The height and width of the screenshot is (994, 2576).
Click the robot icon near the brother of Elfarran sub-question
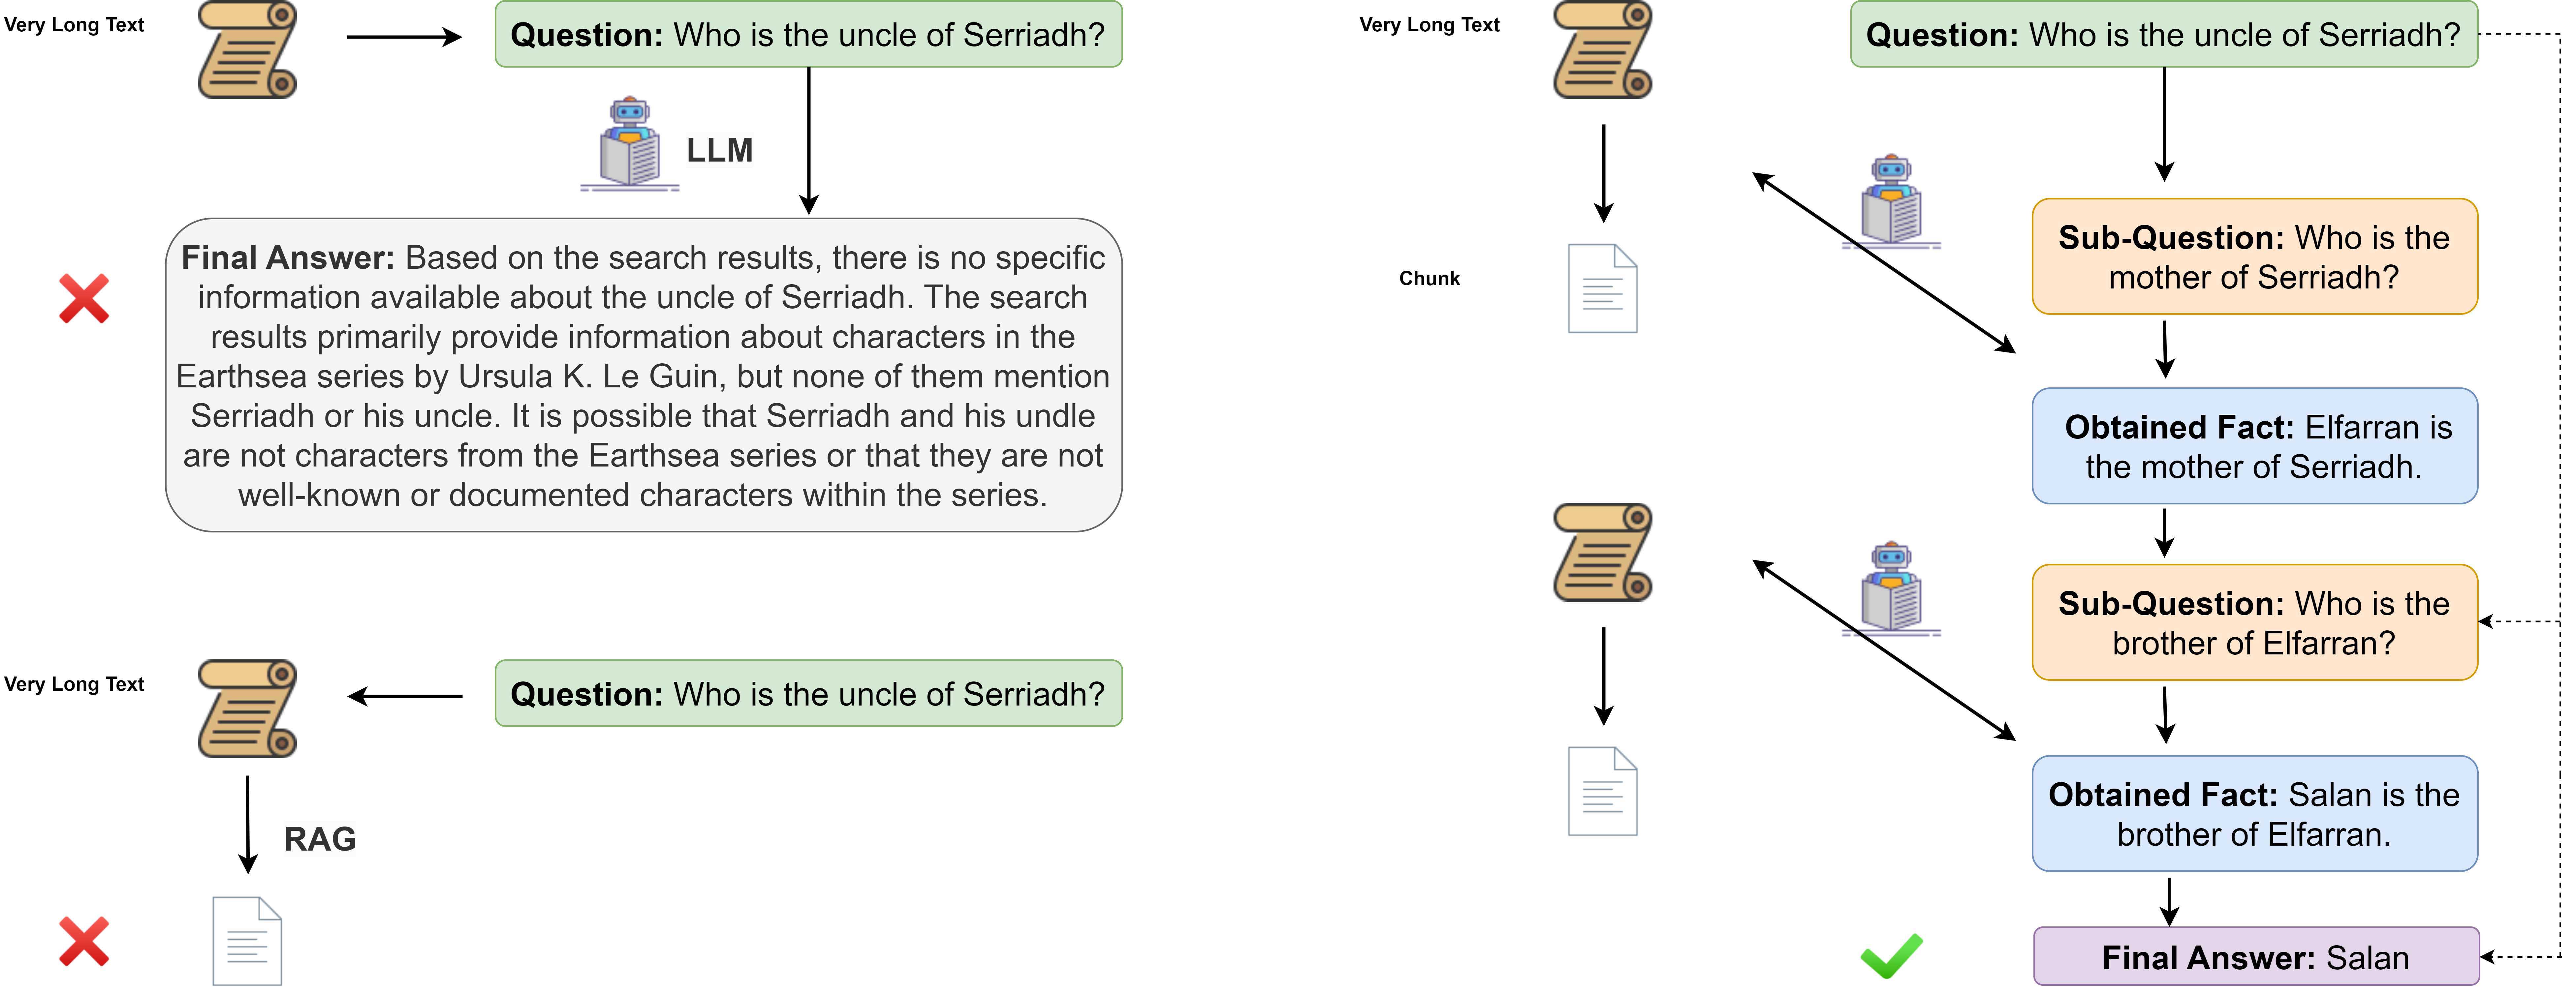tap(1891, 589)
